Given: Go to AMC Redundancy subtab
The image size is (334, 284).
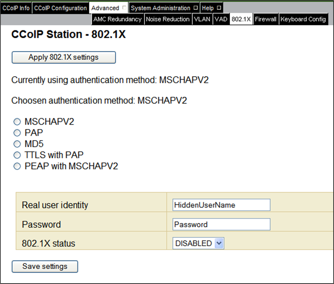Looking at the screenshot, I should click(x=118, y=19).
